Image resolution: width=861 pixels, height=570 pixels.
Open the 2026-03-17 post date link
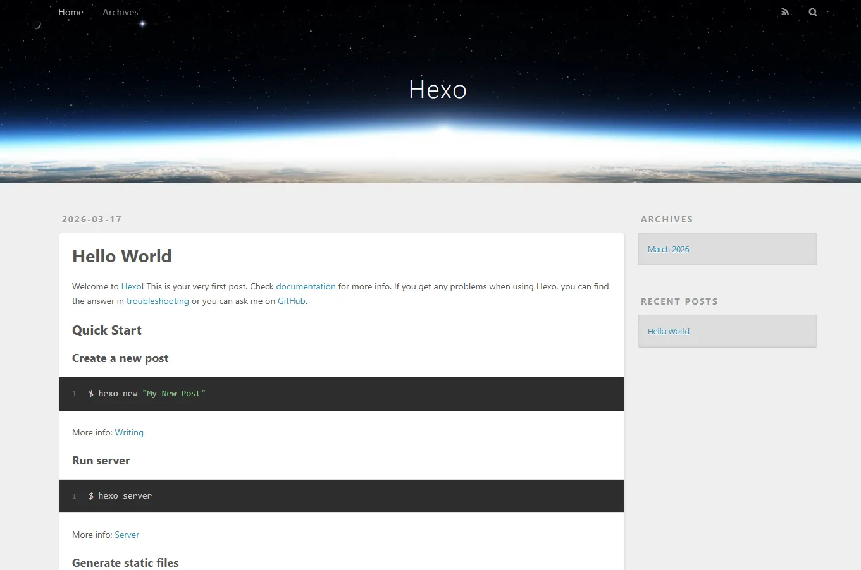pos(92,219)
